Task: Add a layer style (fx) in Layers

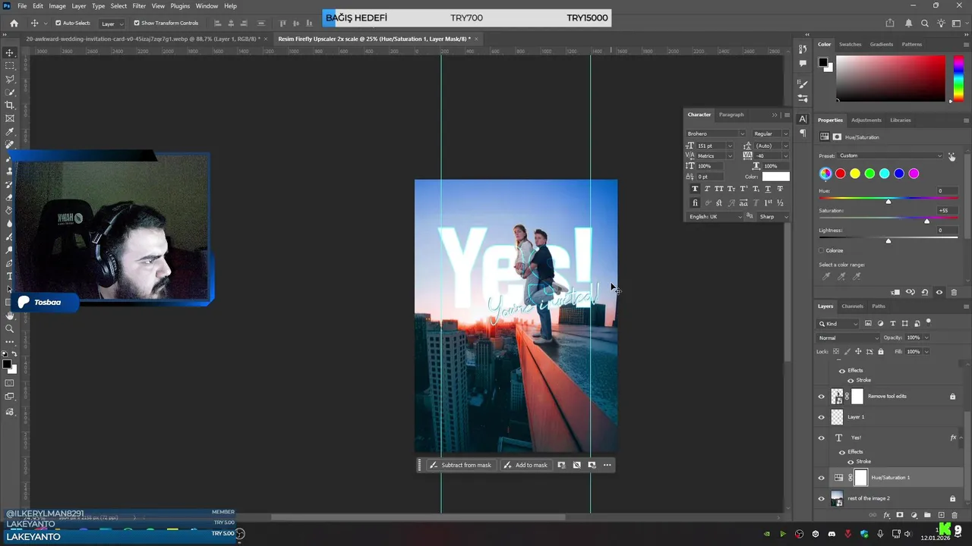Action: click(x=886, y=515)
